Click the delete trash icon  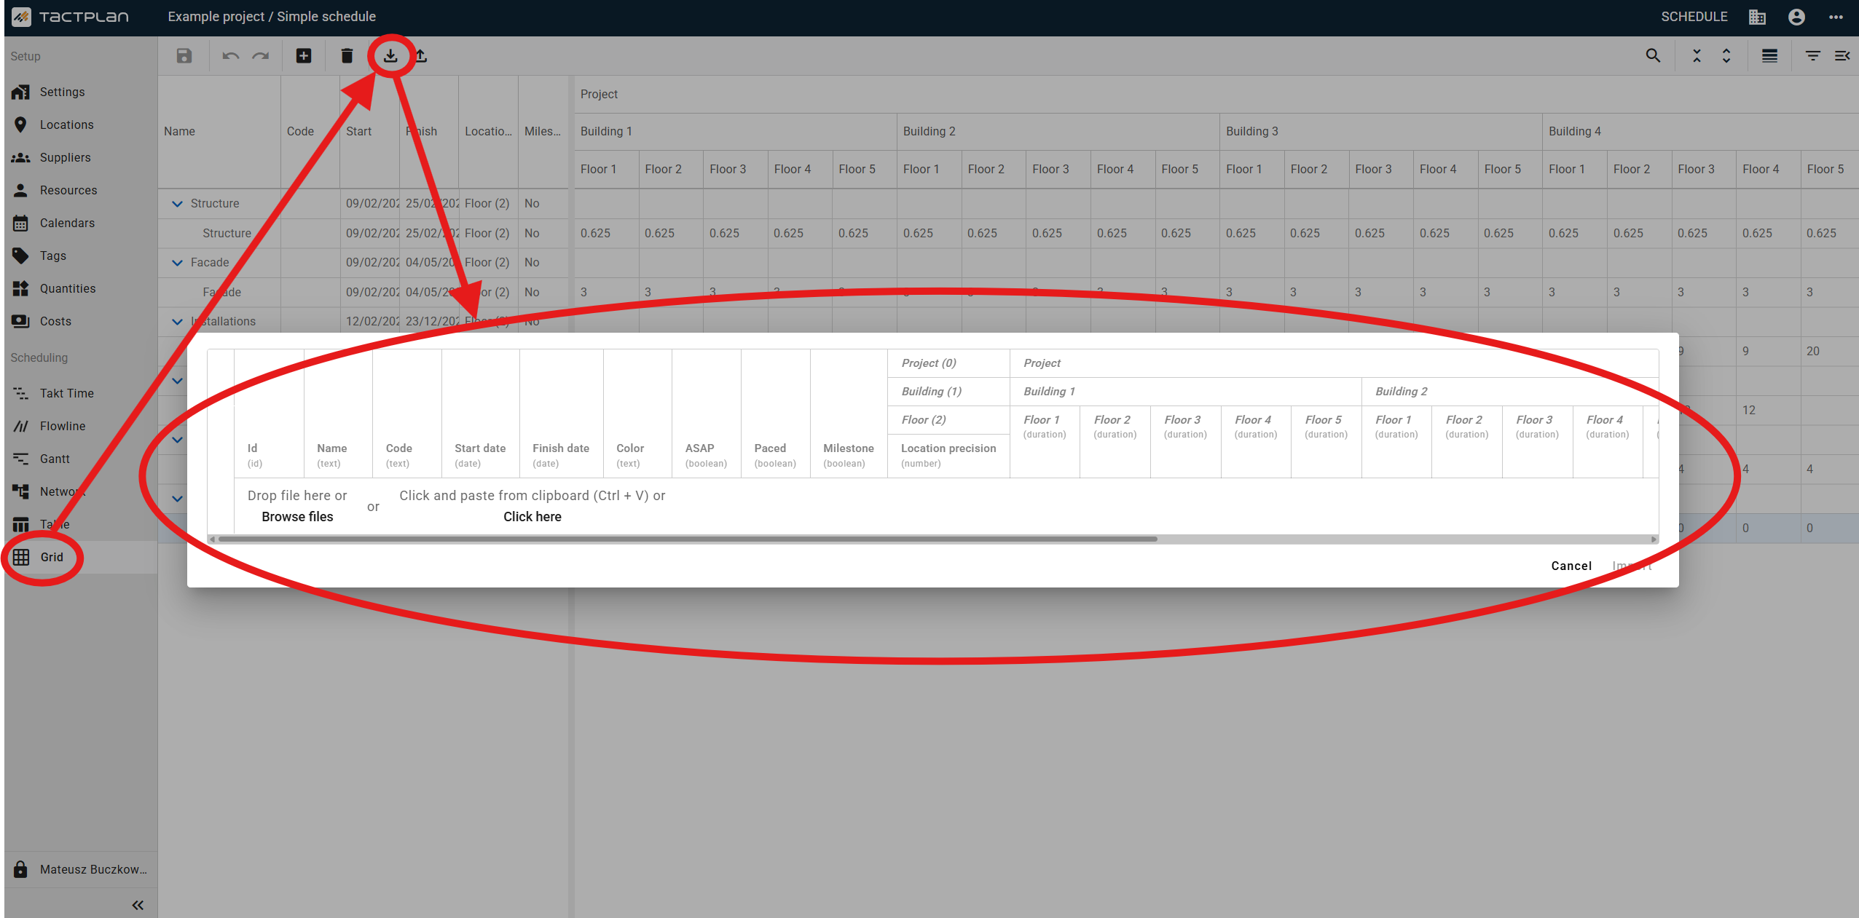coord(347,56)
